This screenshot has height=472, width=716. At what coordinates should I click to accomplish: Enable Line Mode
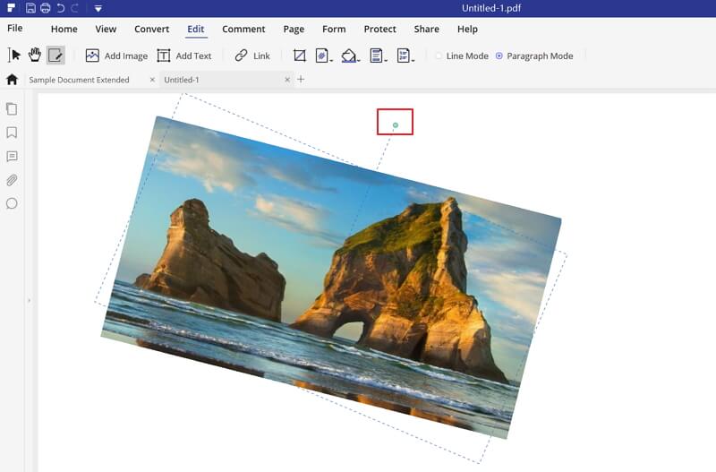(x=462, y=56)
